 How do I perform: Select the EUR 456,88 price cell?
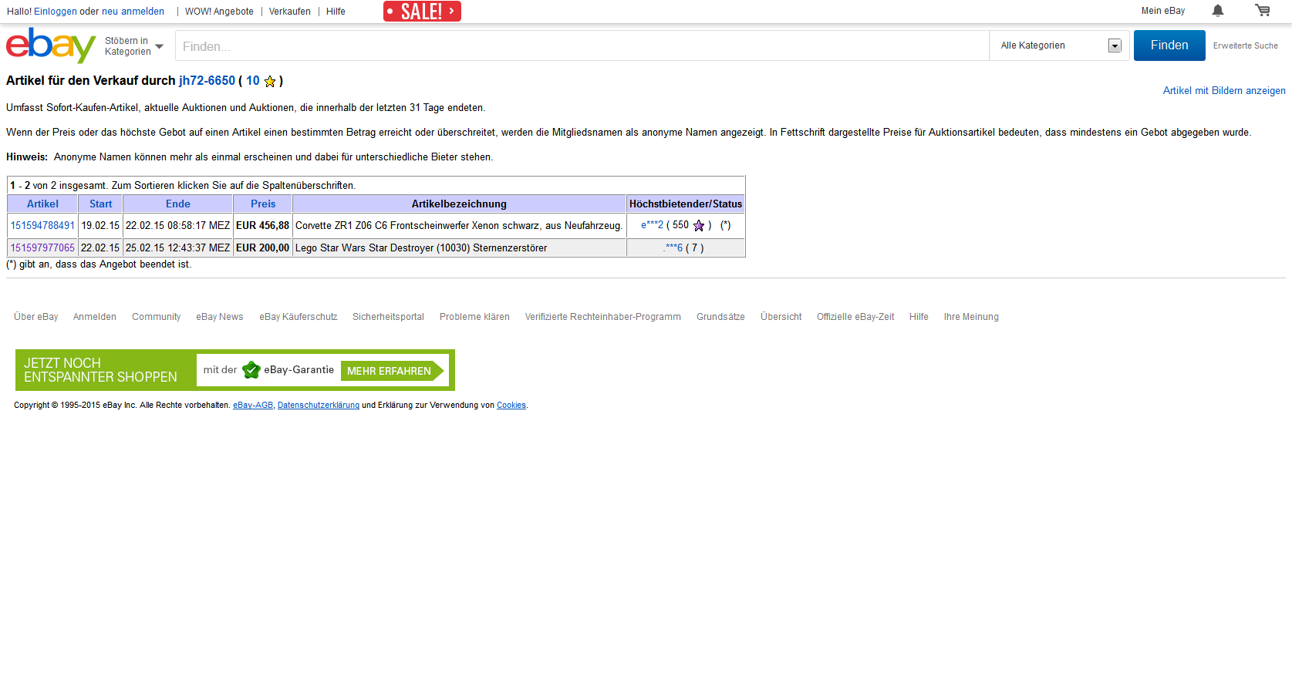point(262,226)
